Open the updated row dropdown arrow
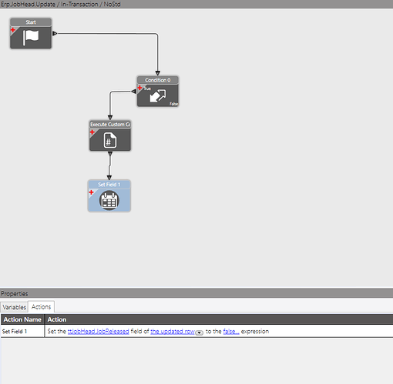This screenshot has height=384, width=393. 199,332
